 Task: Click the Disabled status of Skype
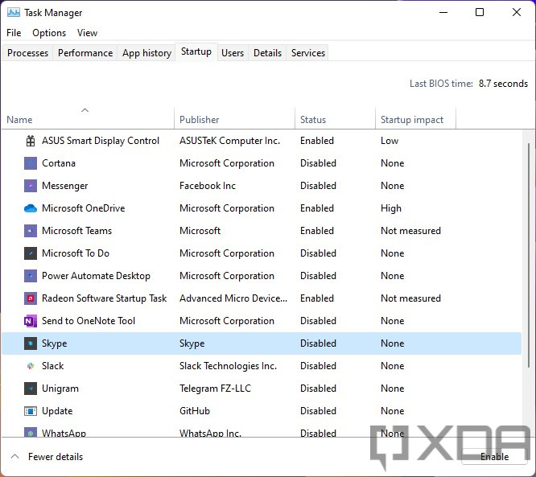(x=318, y=343)
